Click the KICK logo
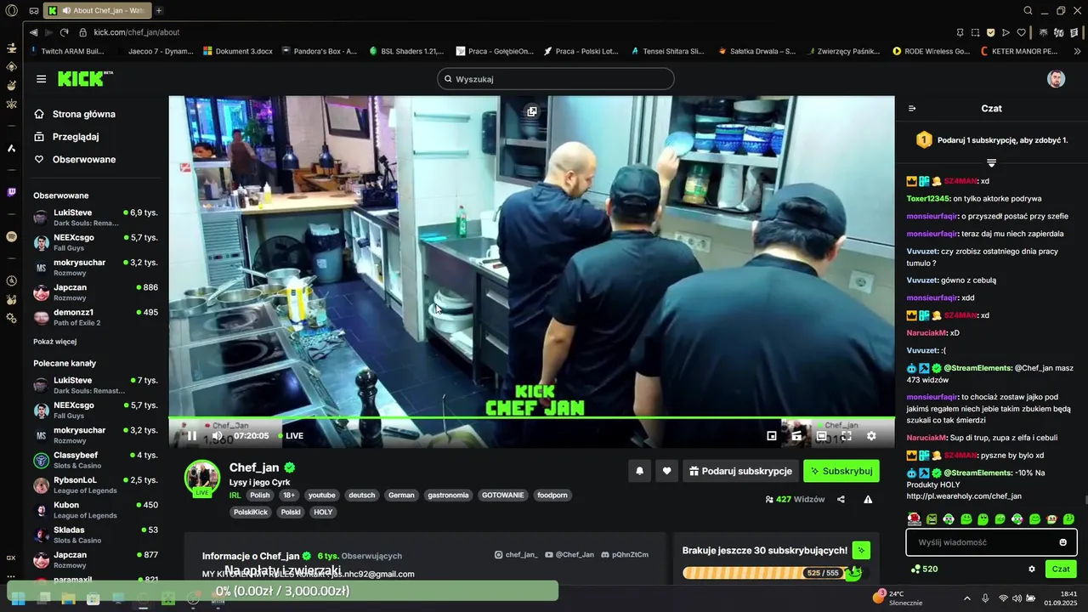The image size is (1088, 612). pos(85,78)
